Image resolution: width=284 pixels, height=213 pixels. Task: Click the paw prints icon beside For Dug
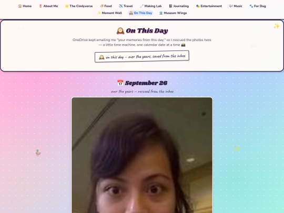251,6
